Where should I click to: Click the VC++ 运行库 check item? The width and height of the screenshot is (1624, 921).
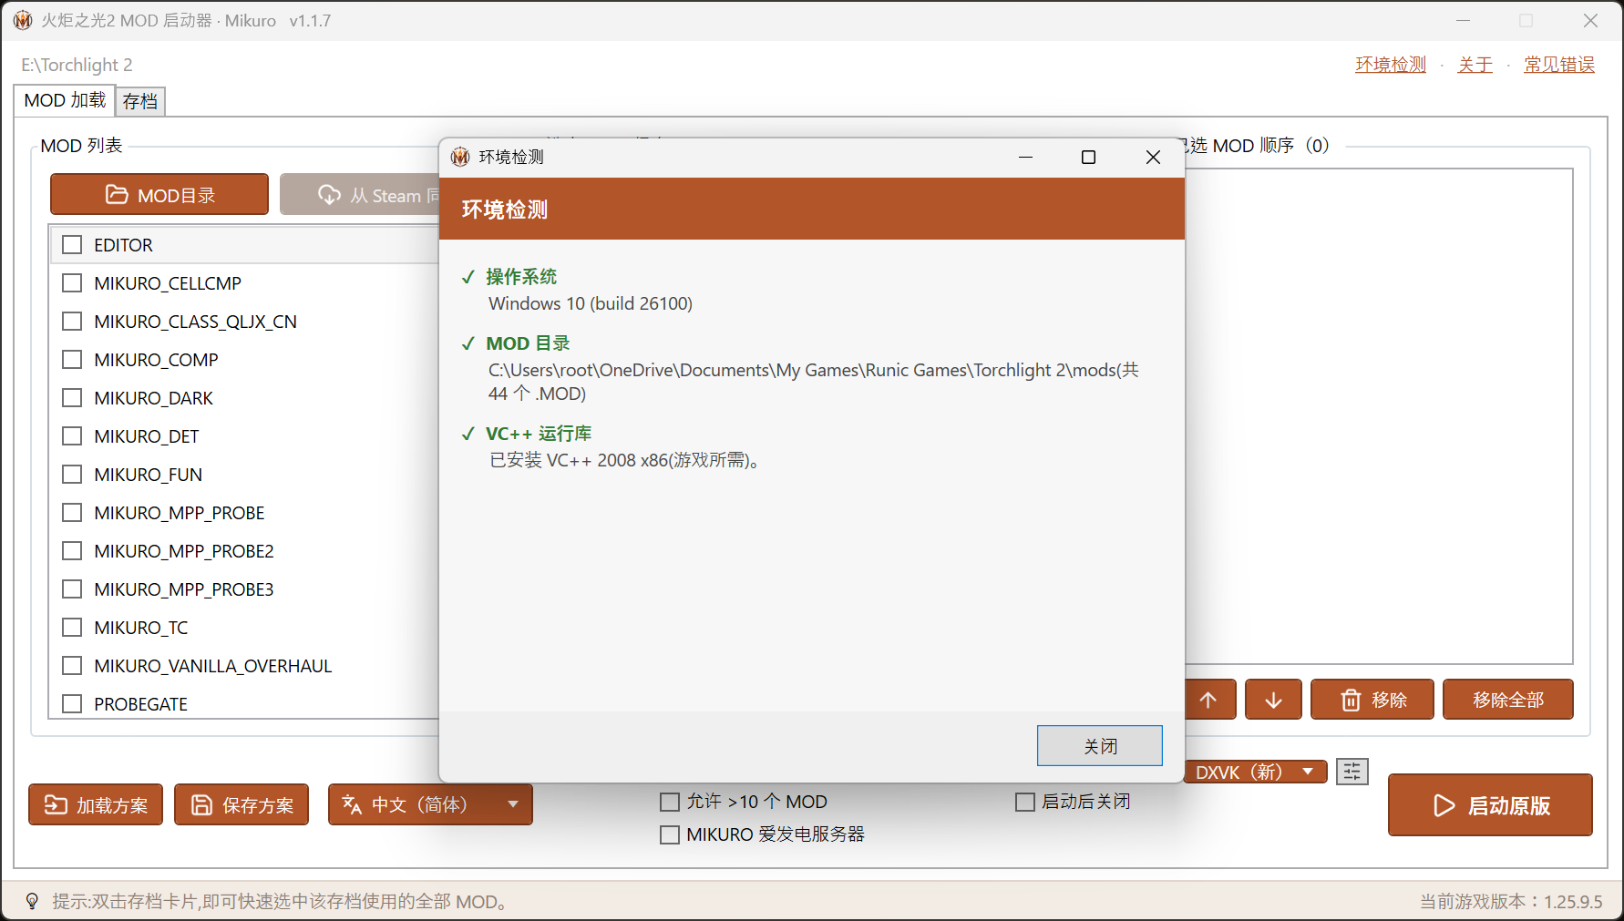click(539, 434)
